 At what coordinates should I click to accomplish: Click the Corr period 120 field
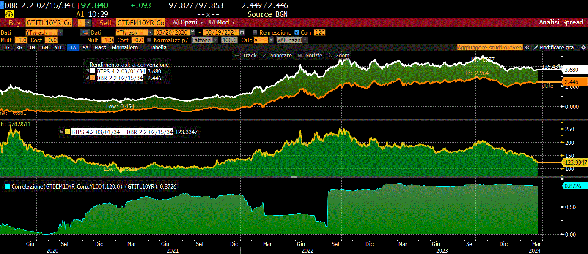click(x=320, y=32)
